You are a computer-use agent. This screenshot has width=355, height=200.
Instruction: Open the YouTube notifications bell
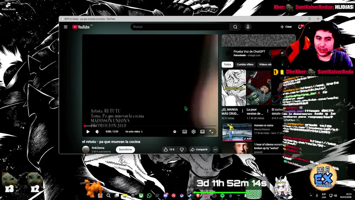click(300, 27)
